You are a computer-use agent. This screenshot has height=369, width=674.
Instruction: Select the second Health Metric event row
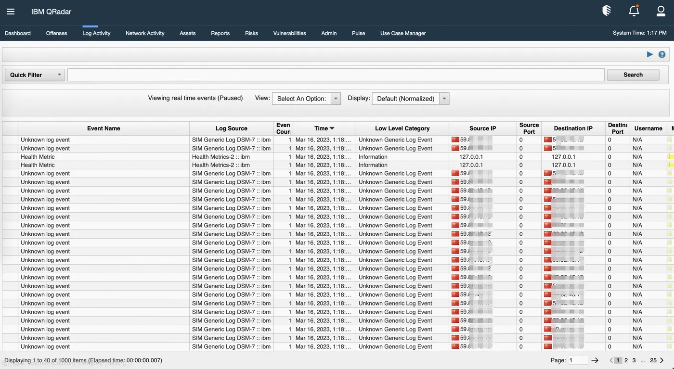coord(337,165)
